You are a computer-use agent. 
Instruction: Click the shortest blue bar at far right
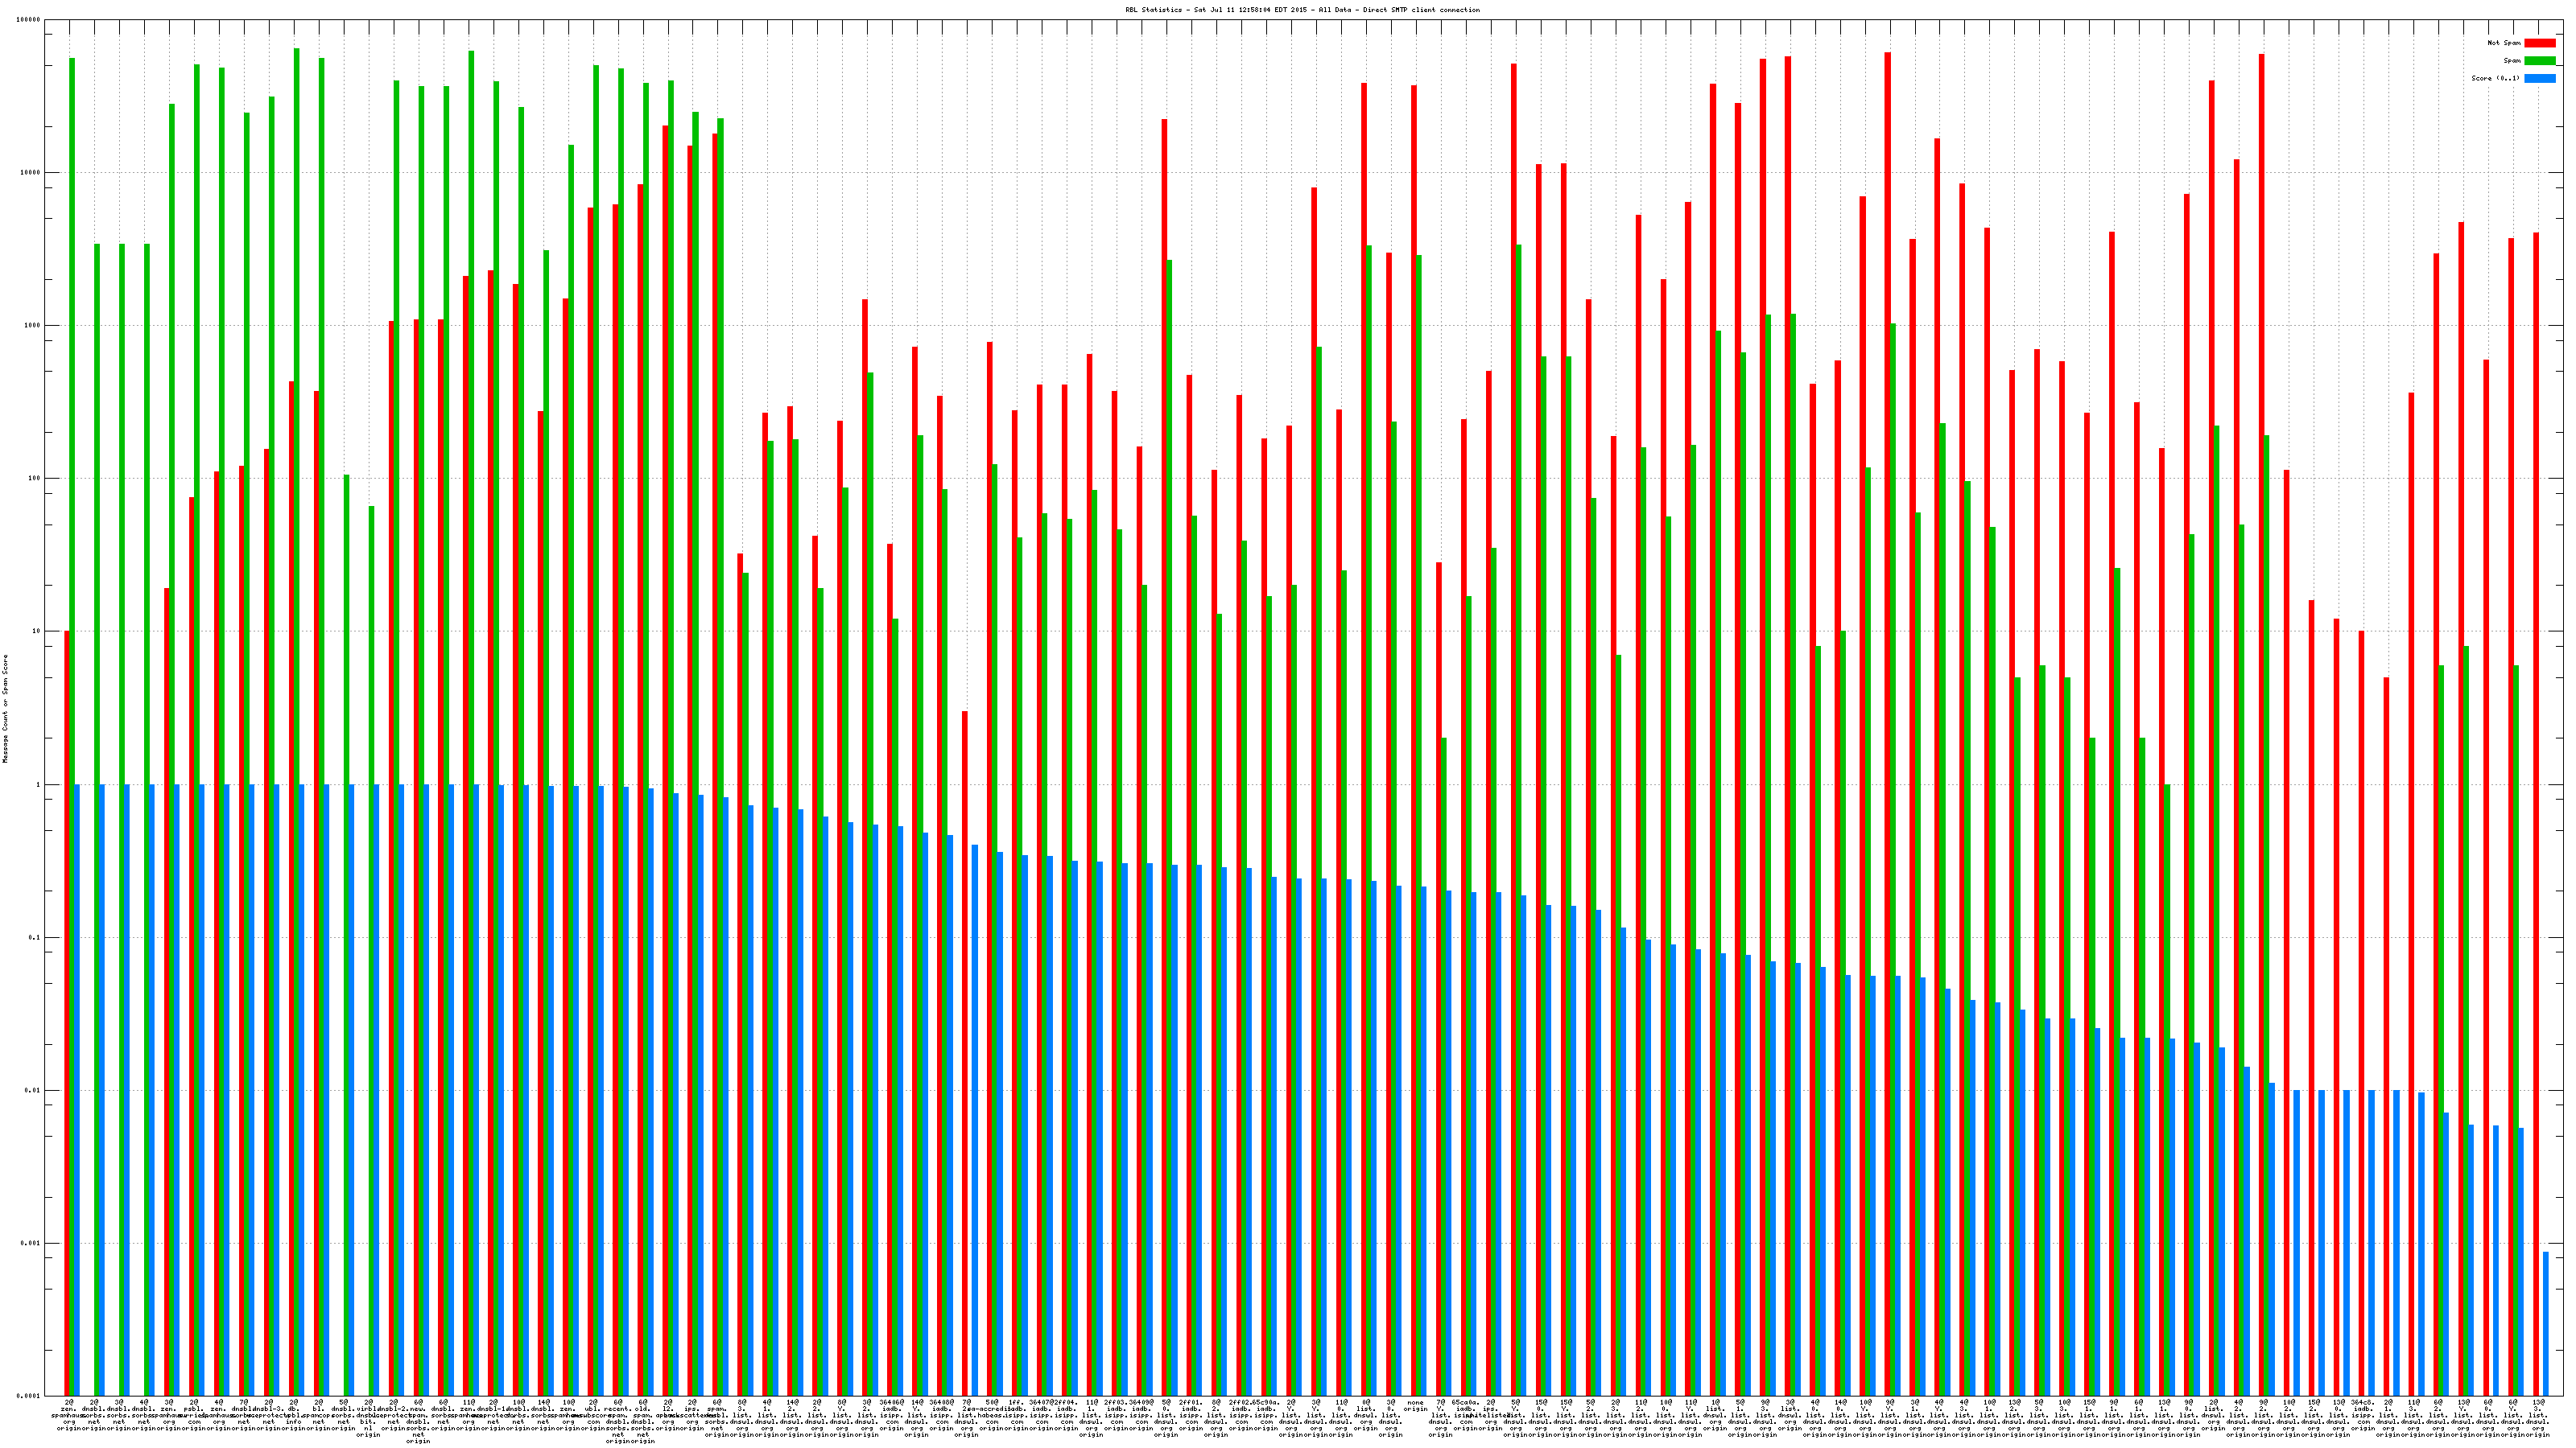point(2546,1323)
